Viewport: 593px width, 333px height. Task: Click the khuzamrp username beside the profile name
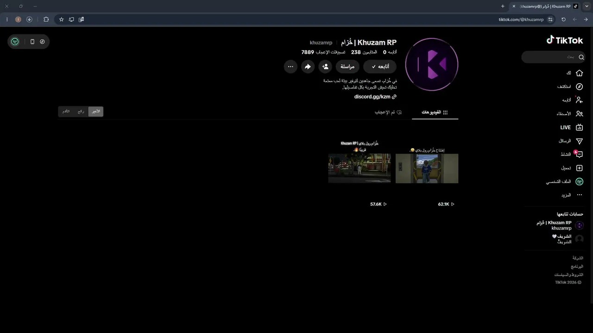pos(321,43)
